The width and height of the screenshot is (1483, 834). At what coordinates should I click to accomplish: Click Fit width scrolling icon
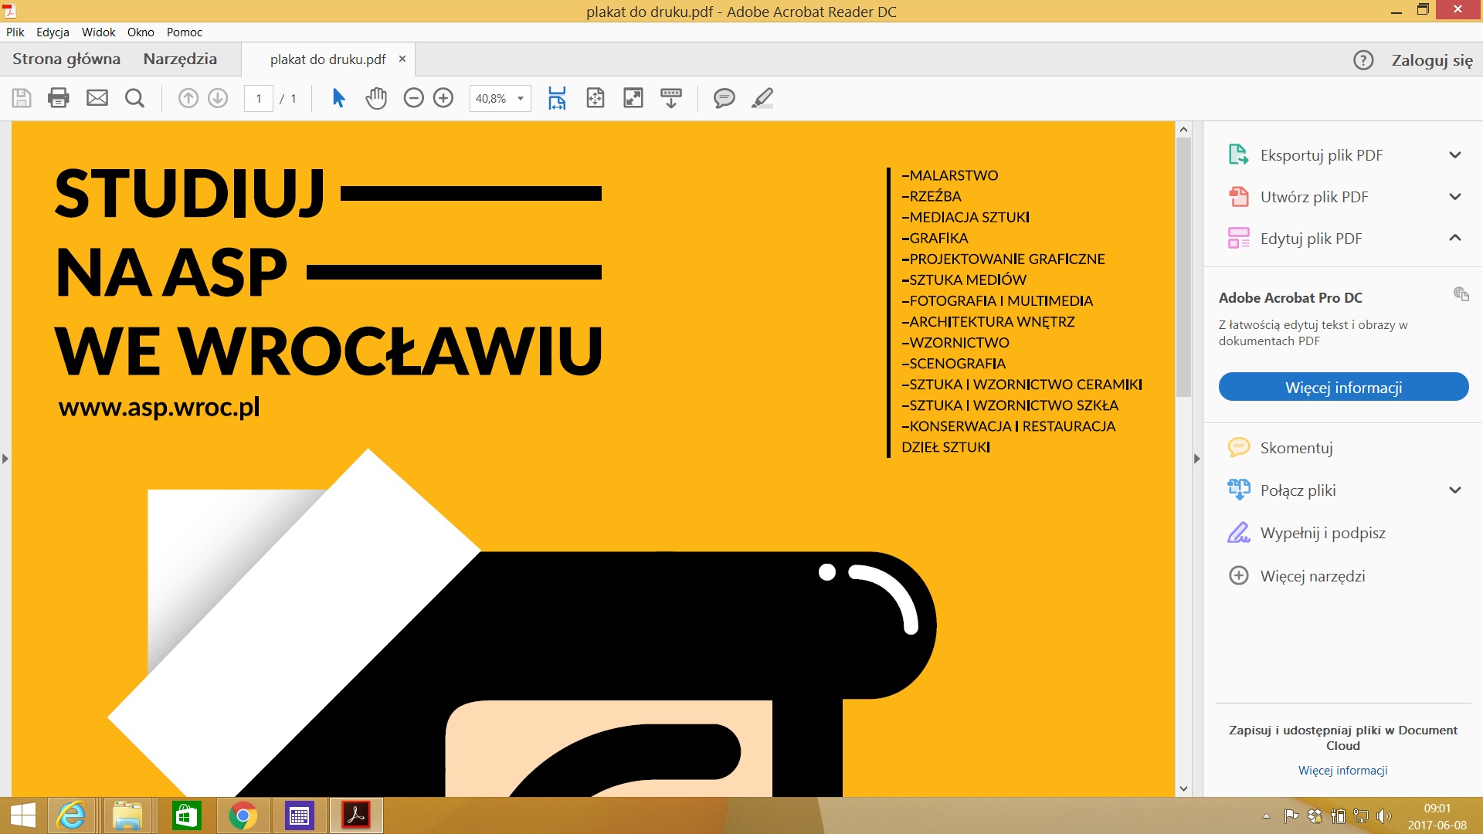pos(557,98)
